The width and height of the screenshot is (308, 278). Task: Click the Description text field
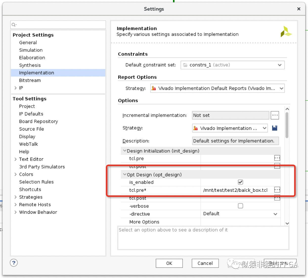(235, 141)
